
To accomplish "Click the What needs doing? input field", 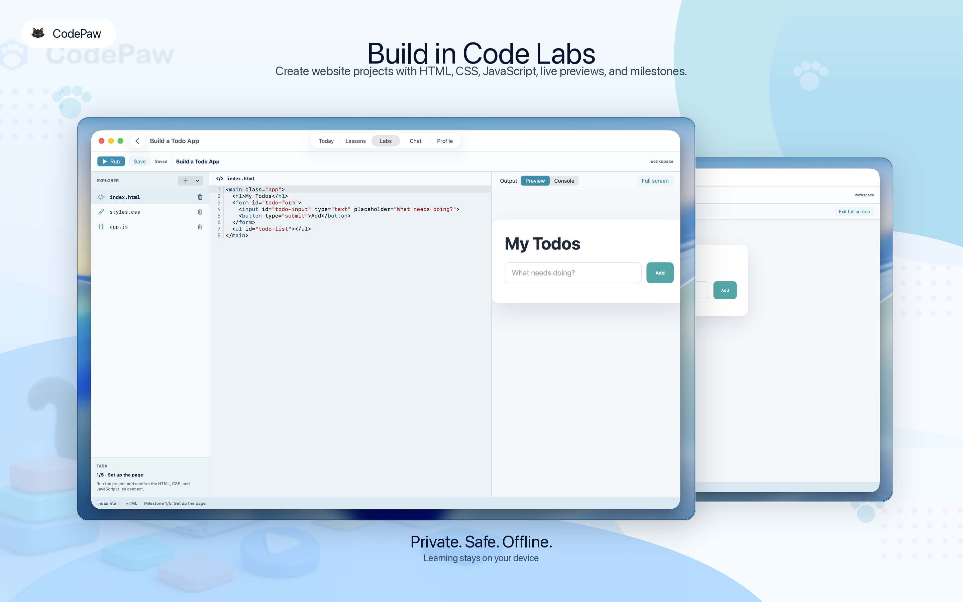I will [573, 273].
